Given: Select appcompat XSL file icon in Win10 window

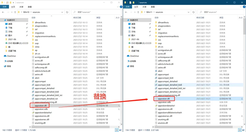Looking at the screenshot, I should [33, 81].
